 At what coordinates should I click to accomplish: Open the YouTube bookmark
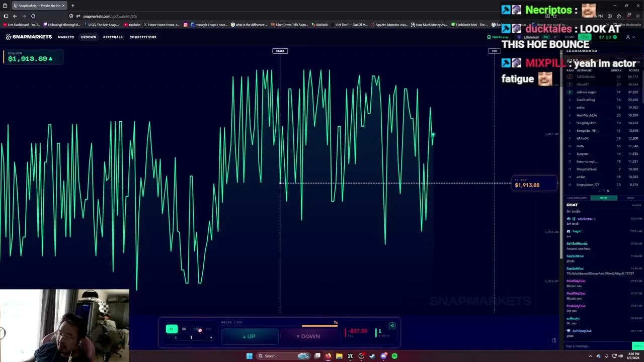click(132, 25)
